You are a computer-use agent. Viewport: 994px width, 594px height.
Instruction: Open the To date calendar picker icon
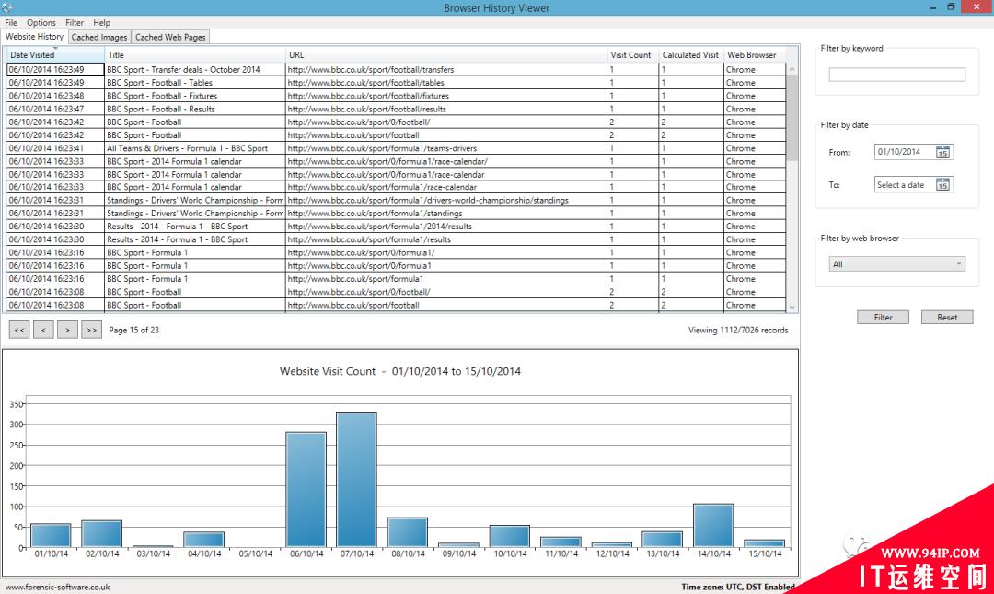pos(942,185)
